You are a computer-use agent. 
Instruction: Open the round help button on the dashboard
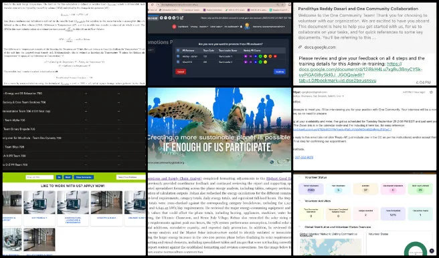pyautogui.click(x=432, y=251)
